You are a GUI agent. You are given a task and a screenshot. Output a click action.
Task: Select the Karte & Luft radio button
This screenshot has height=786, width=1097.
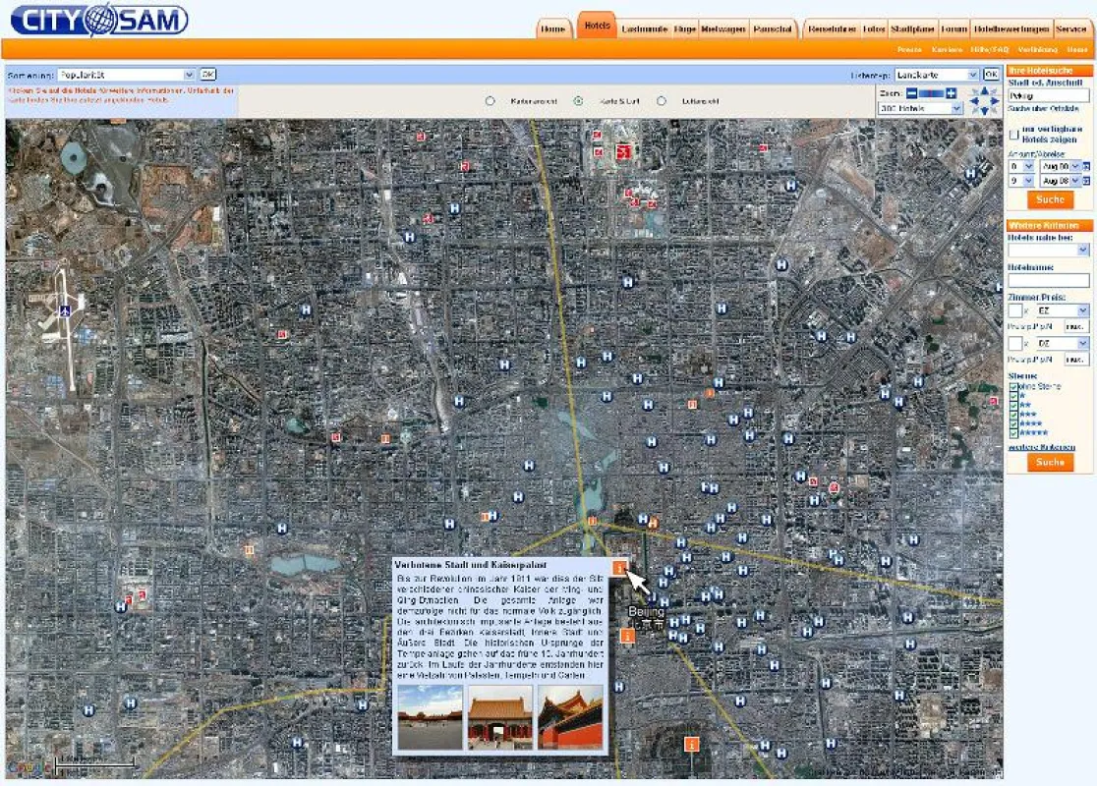578,101
